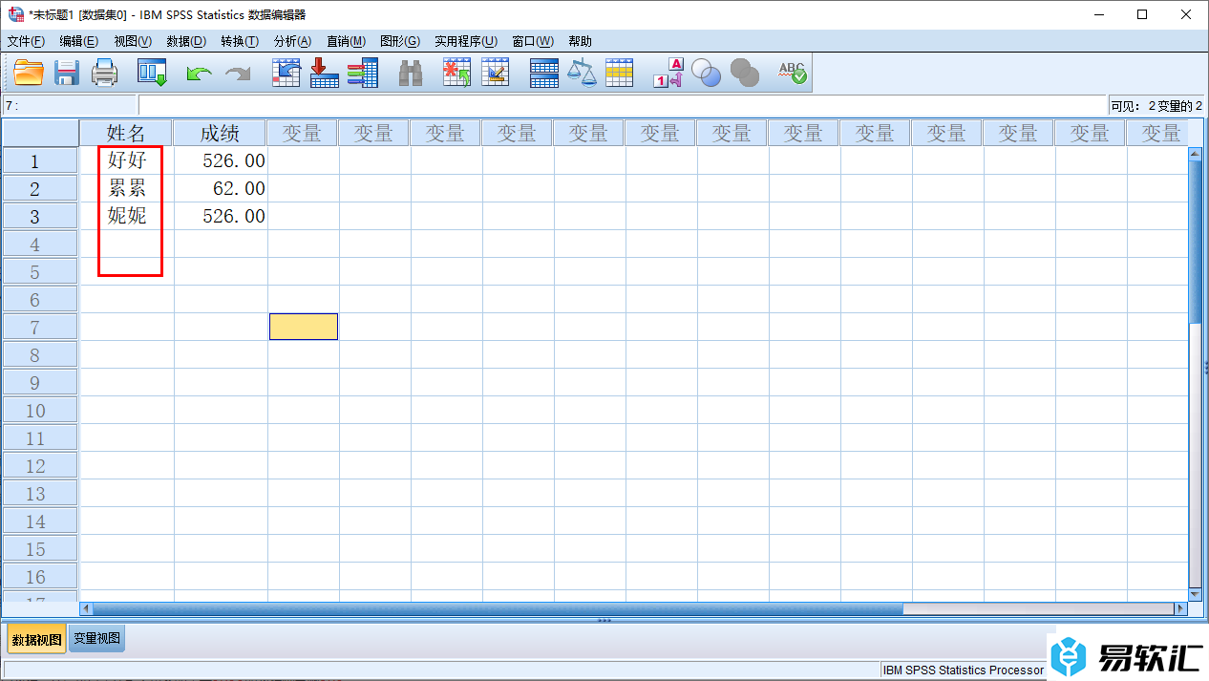This screenshot has width=1209, height=681.
Task: Click the Split file icon
Action: pyautogui.click(x=543, y=73)
